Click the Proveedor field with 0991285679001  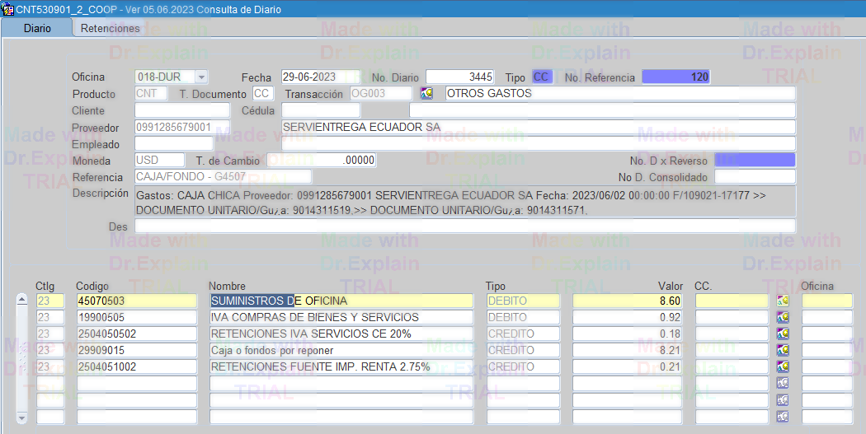[x=181, y=128]
